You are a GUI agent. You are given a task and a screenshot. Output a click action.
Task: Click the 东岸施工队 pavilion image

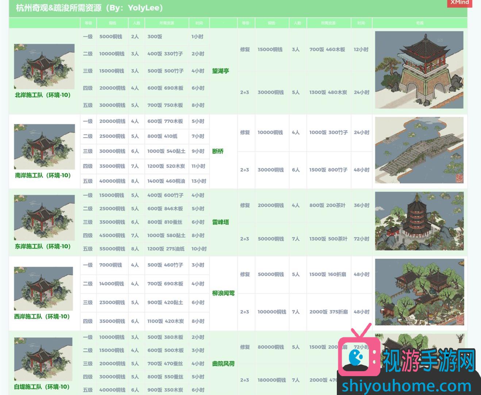[x=44, y=218]
